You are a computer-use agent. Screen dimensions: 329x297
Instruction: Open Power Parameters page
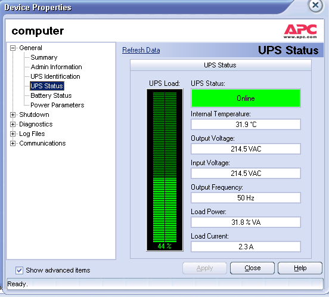pyautogui.click(x=57, y=105)
